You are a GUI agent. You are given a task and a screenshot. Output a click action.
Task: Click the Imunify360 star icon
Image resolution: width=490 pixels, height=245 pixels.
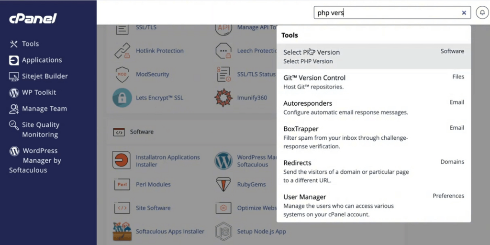[223, 98]
